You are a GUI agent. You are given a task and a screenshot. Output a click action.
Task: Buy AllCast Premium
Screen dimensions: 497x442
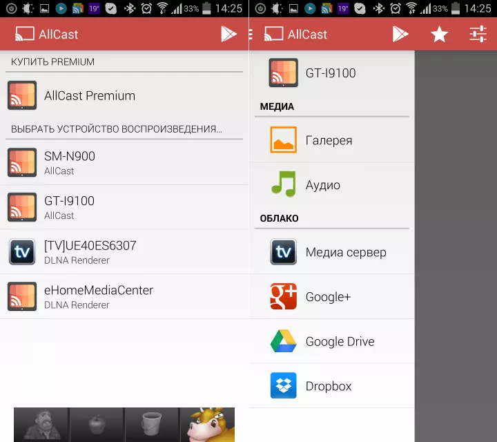[124, 95]
